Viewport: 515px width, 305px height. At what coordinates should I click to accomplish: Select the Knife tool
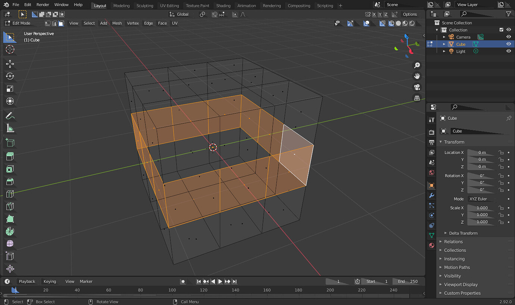tap(10, 206)
